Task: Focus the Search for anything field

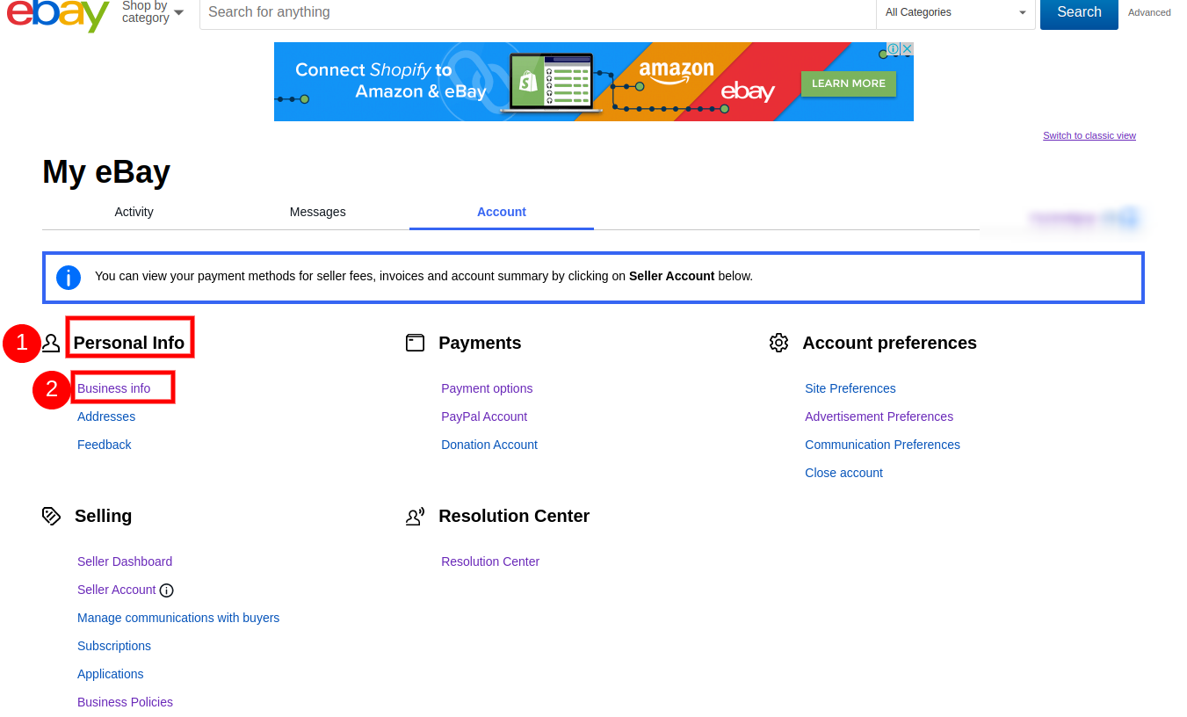Action: tap(536, 12)
